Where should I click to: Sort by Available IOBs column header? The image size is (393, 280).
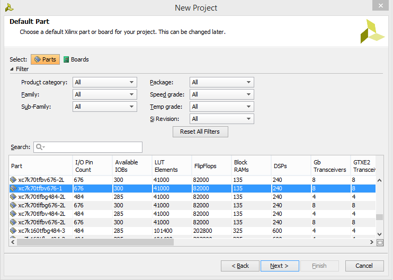[x=132, y=166]
